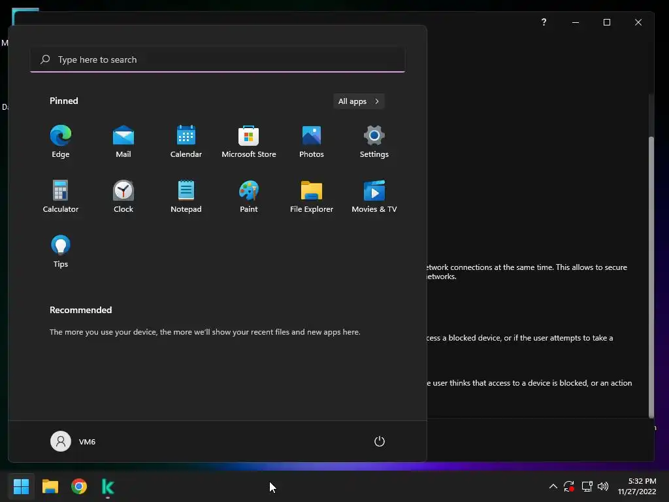This screenshot has width=669, height=502.
Task: Open Settings from the pinned apps
Action: (374, 141)
